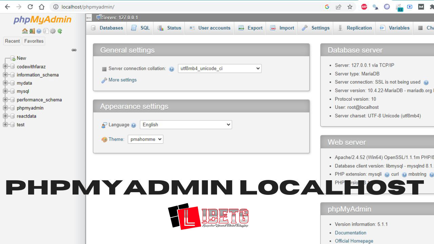The width and height of the screenshot is (434, 244).
Task: Expand reactdata database node
Action: click(x=5, y=116)
